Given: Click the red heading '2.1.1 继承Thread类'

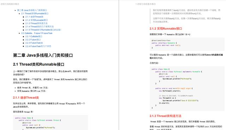Looking at the screenshot, I should (x=26, y=98).
